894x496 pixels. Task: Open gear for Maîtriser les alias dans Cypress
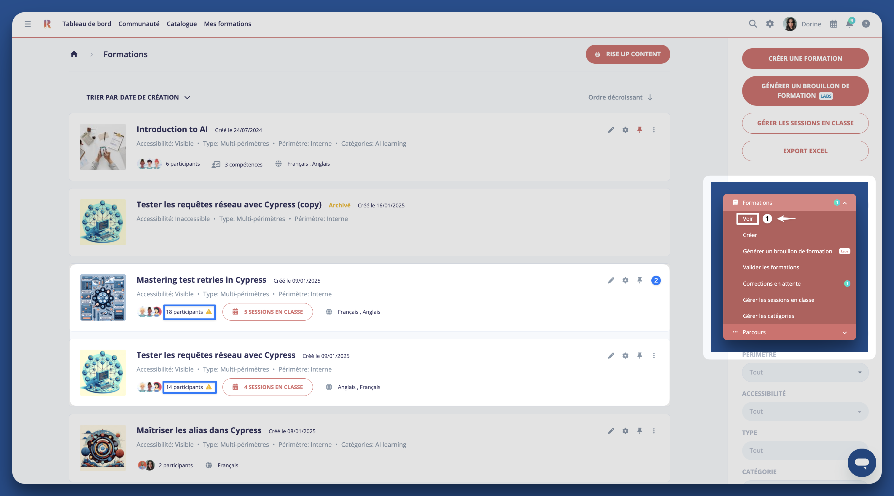coord(625,431)
